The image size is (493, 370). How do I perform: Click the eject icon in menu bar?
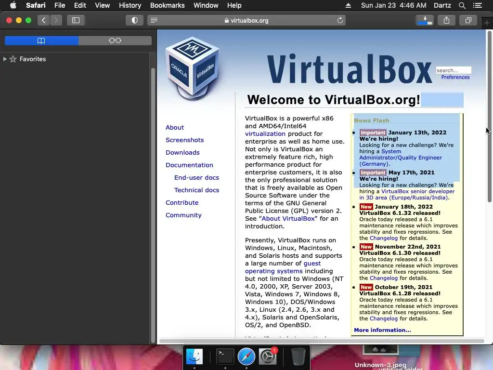tap(348, 5)
